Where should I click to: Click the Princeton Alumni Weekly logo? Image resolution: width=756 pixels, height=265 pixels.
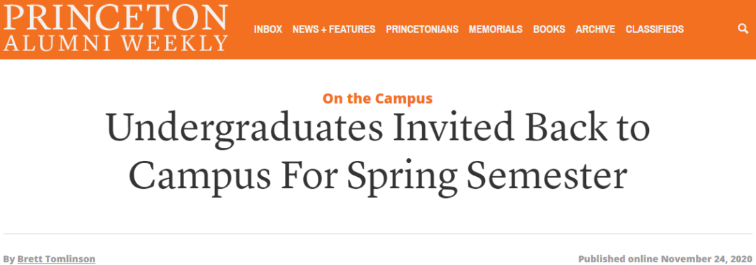[115, 27]
